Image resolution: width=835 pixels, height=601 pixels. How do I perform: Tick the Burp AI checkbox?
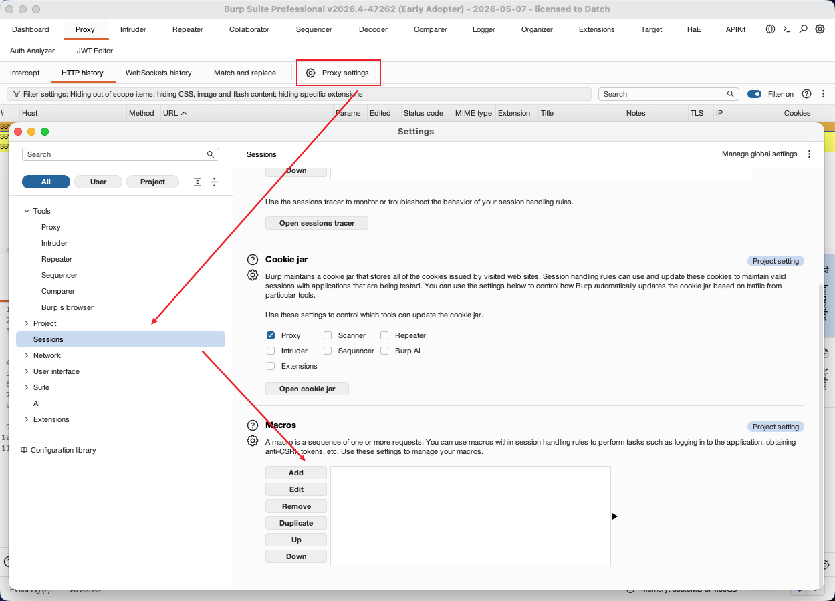[x=384, y=351]
